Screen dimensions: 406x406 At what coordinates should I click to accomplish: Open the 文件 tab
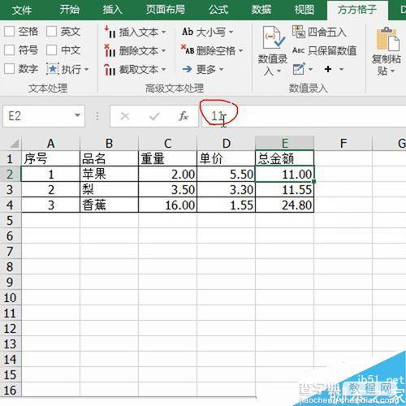(x=22, y=10)
